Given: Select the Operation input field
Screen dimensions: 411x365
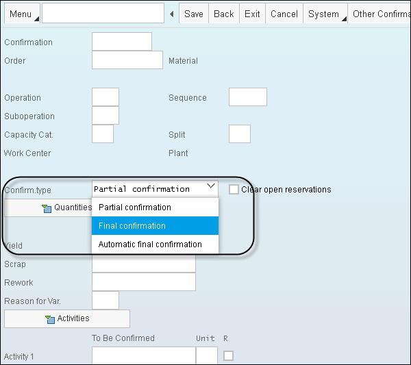Looking at the screenshot, I should [x=105, y=97].
